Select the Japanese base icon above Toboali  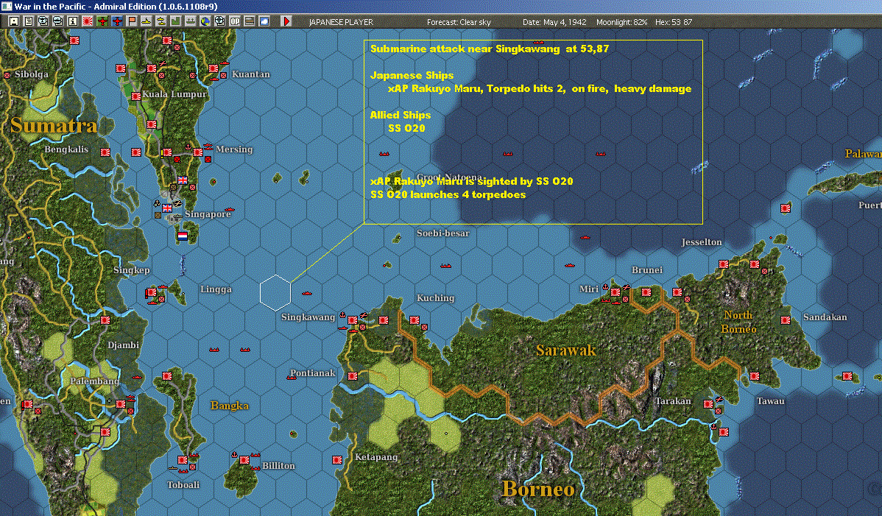click(x=183, y=460)
